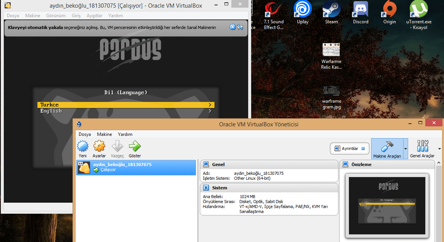
Task: Dismiss the keyboard capture notification
Action: pyautogui.click(x=232, y=27)
